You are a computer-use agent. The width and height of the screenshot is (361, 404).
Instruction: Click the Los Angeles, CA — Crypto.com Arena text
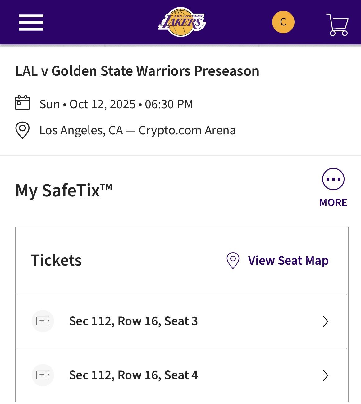[137, 130]
